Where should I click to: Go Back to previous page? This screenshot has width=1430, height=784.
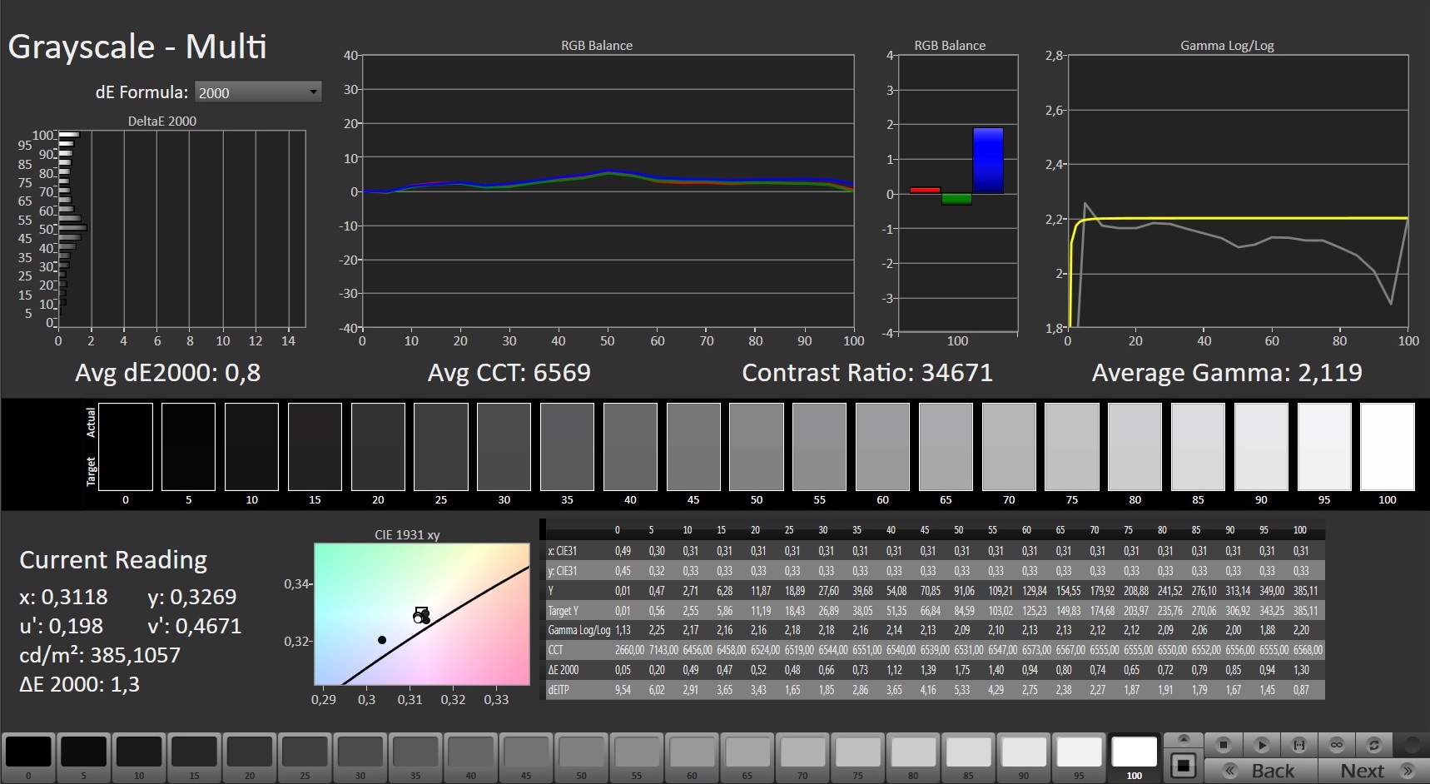1262,771
